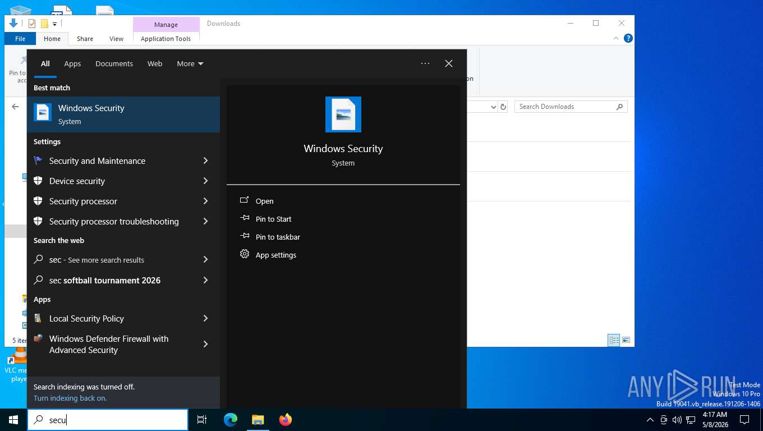
Task: Click the Security processor shield icon
Action: point(38,201)
